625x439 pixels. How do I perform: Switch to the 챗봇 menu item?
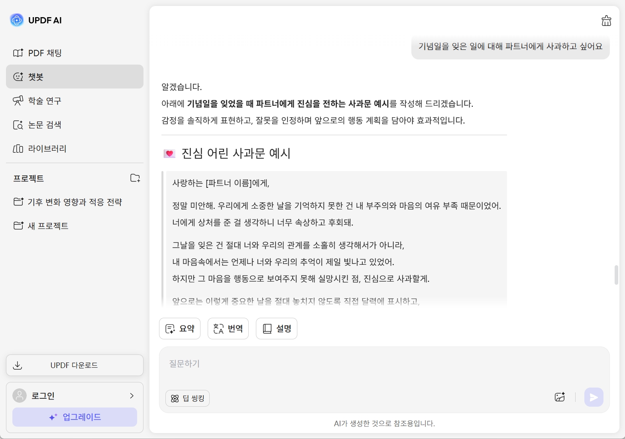pos(75,77)
